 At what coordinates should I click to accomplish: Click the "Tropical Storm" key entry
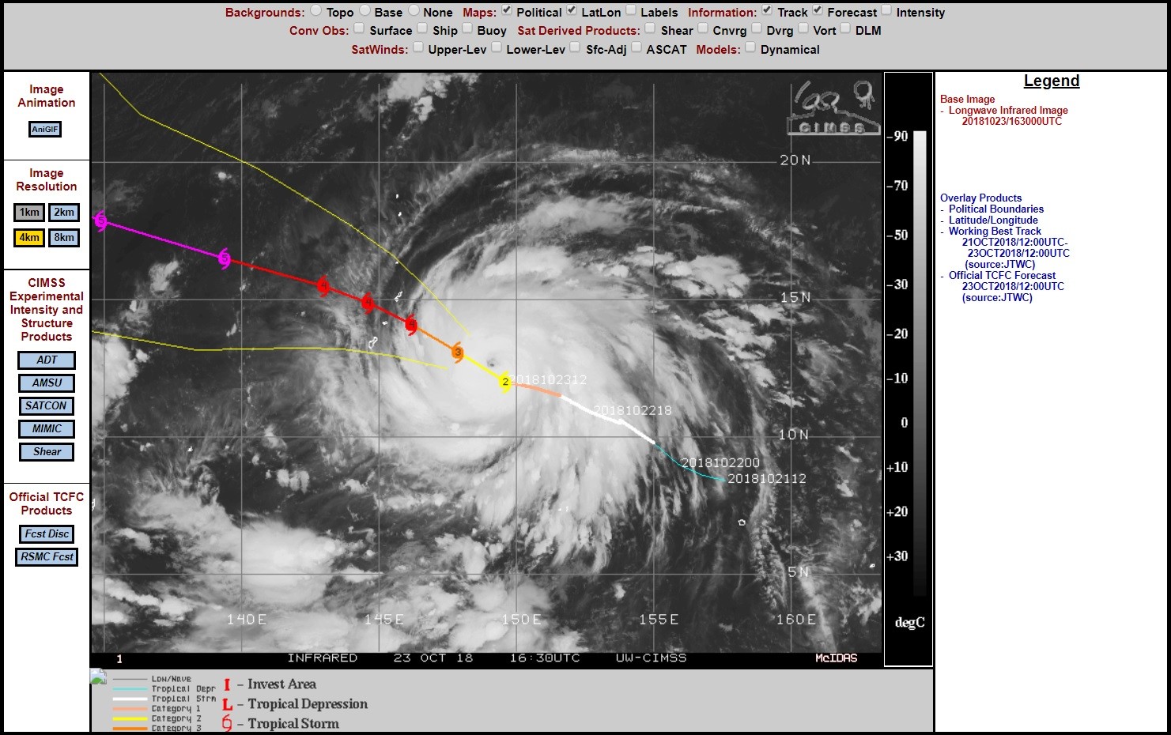(x=293, y=724)
